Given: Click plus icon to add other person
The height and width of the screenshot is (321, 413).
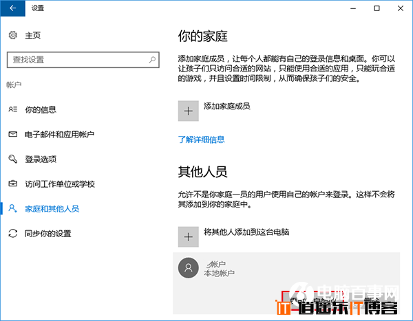Looking at the screenshot, I should coord(188,236).
